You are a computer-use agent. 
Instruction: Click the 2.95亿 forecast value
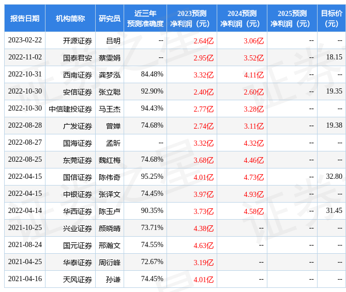203,58
